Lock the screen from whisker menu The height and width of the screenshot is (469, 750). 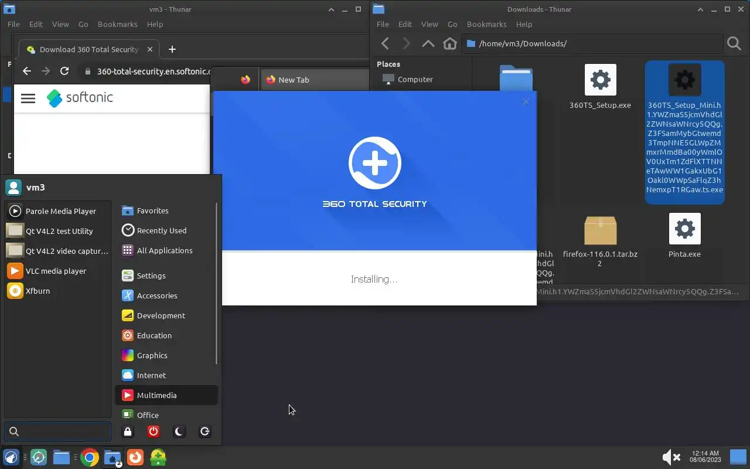[x=128, y=431]
